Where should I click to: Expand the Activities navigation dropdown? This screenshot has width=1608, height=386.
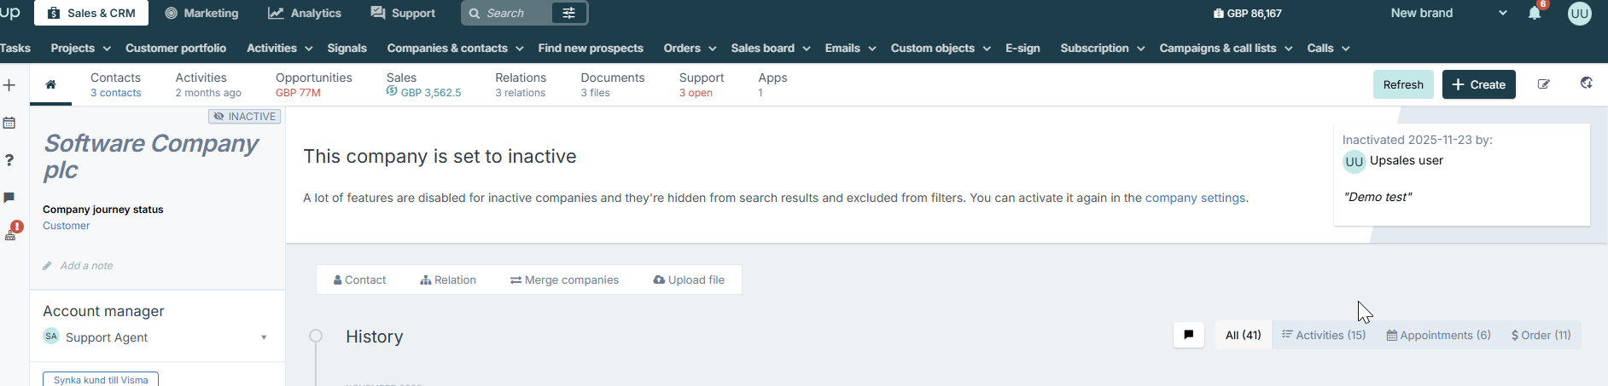point(280,48)
